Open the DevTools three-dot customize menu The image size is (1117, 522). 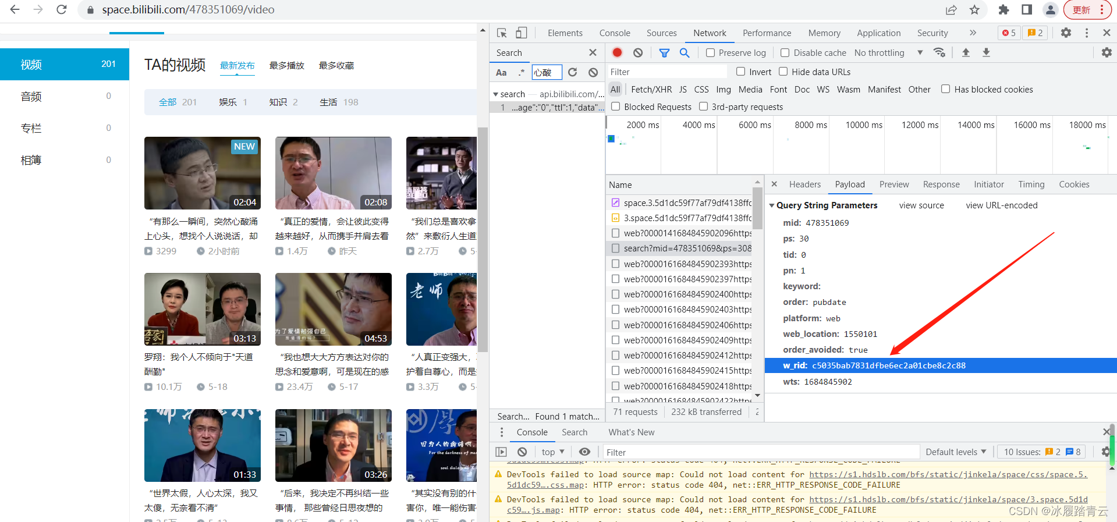point(1087,33)
